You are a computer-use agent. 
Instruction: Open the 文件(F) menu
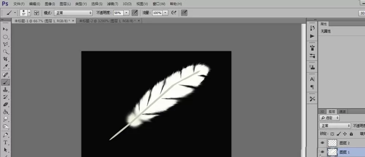19,4
